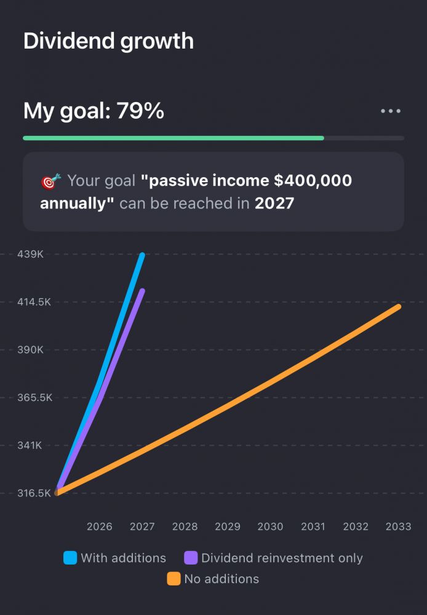Click the top of the blue line

pyautogui.click(x=142, y=255)
